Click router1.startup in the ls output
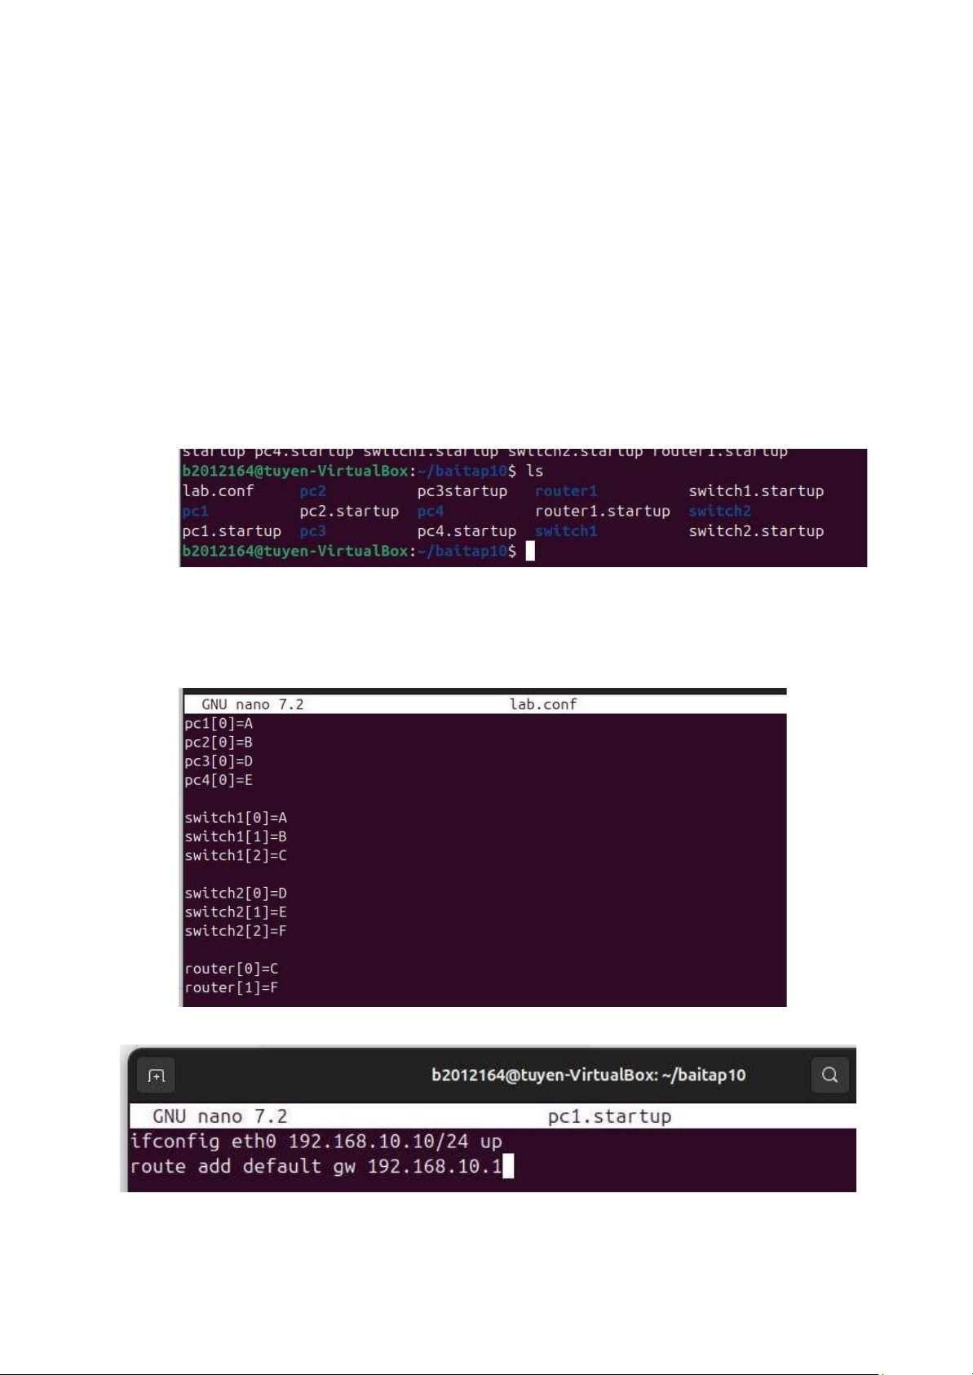 (602, 511)
